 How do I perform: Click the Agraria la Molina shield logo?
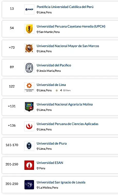(29, 107)
